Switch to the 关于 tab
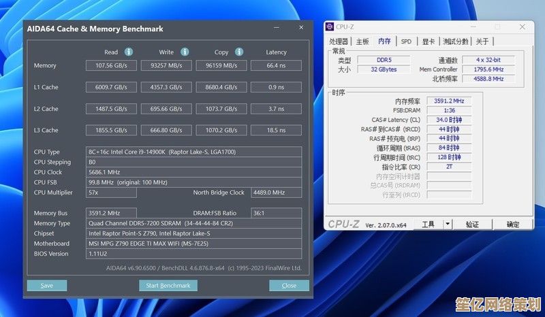Viewport: 545px width, 317px height. point(482,41)
